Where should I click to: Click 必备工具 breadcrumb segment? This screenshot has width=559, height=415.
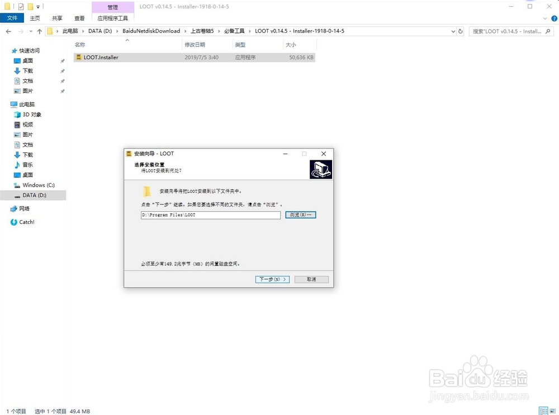click(234, 31)
